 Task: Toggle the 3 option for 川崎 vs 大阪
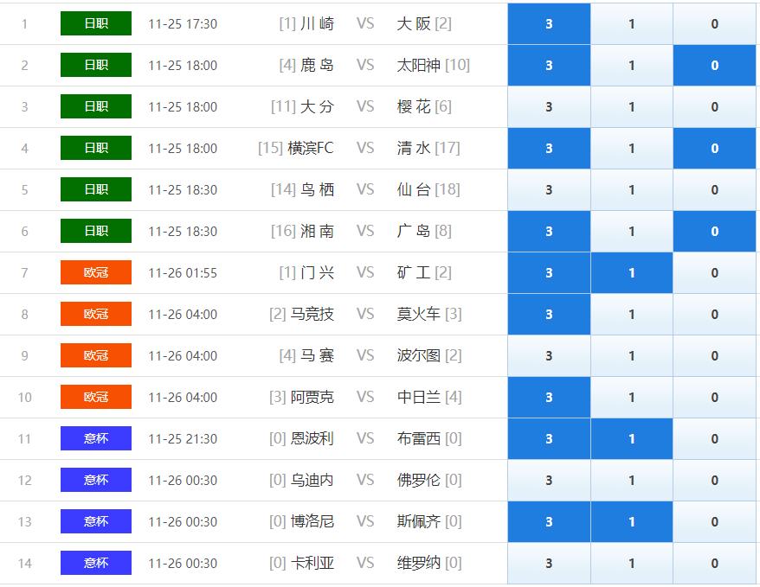(x=549, y=23)
